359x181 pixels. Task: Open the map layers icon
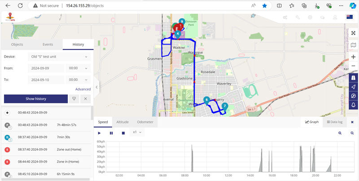coord(354,45)
